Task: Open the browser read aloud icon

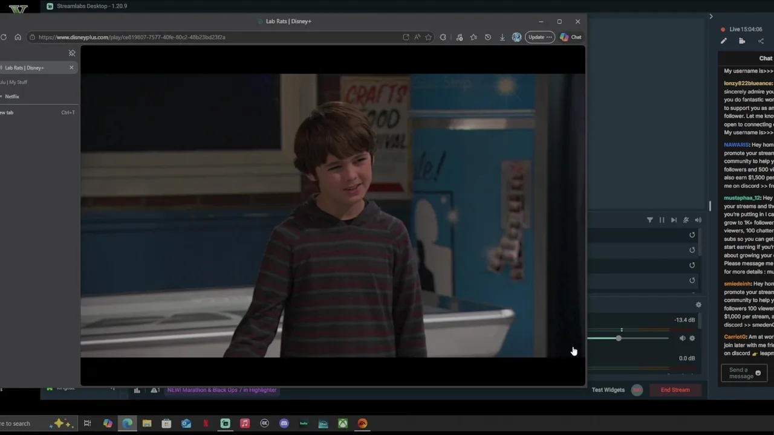Action: 417,37
